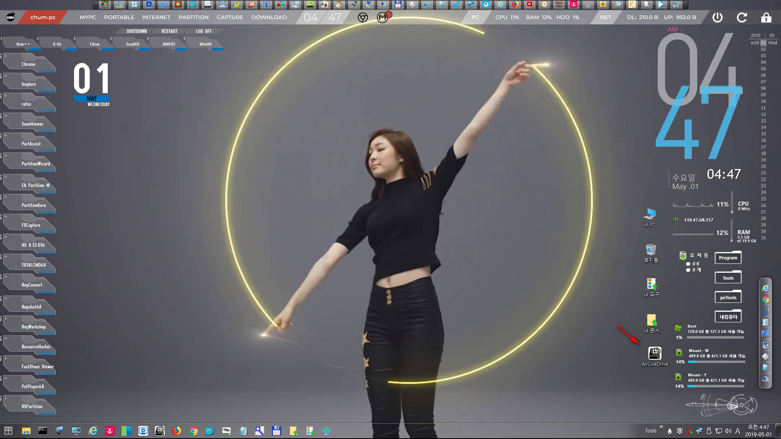Open the 휴지통 recycle bin desktop icon
Viewport: 781px width, 439px height.
coord(651,253)
